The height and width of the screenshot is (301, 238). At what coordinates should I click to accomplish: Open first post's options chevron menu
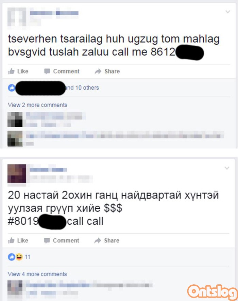coord(228,12)
